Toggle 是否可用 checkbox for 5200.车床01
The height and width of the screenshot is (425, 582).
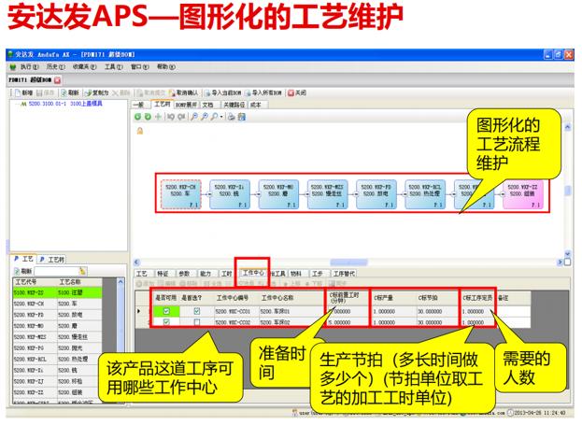pyautogui.click(x=166, y=311)
